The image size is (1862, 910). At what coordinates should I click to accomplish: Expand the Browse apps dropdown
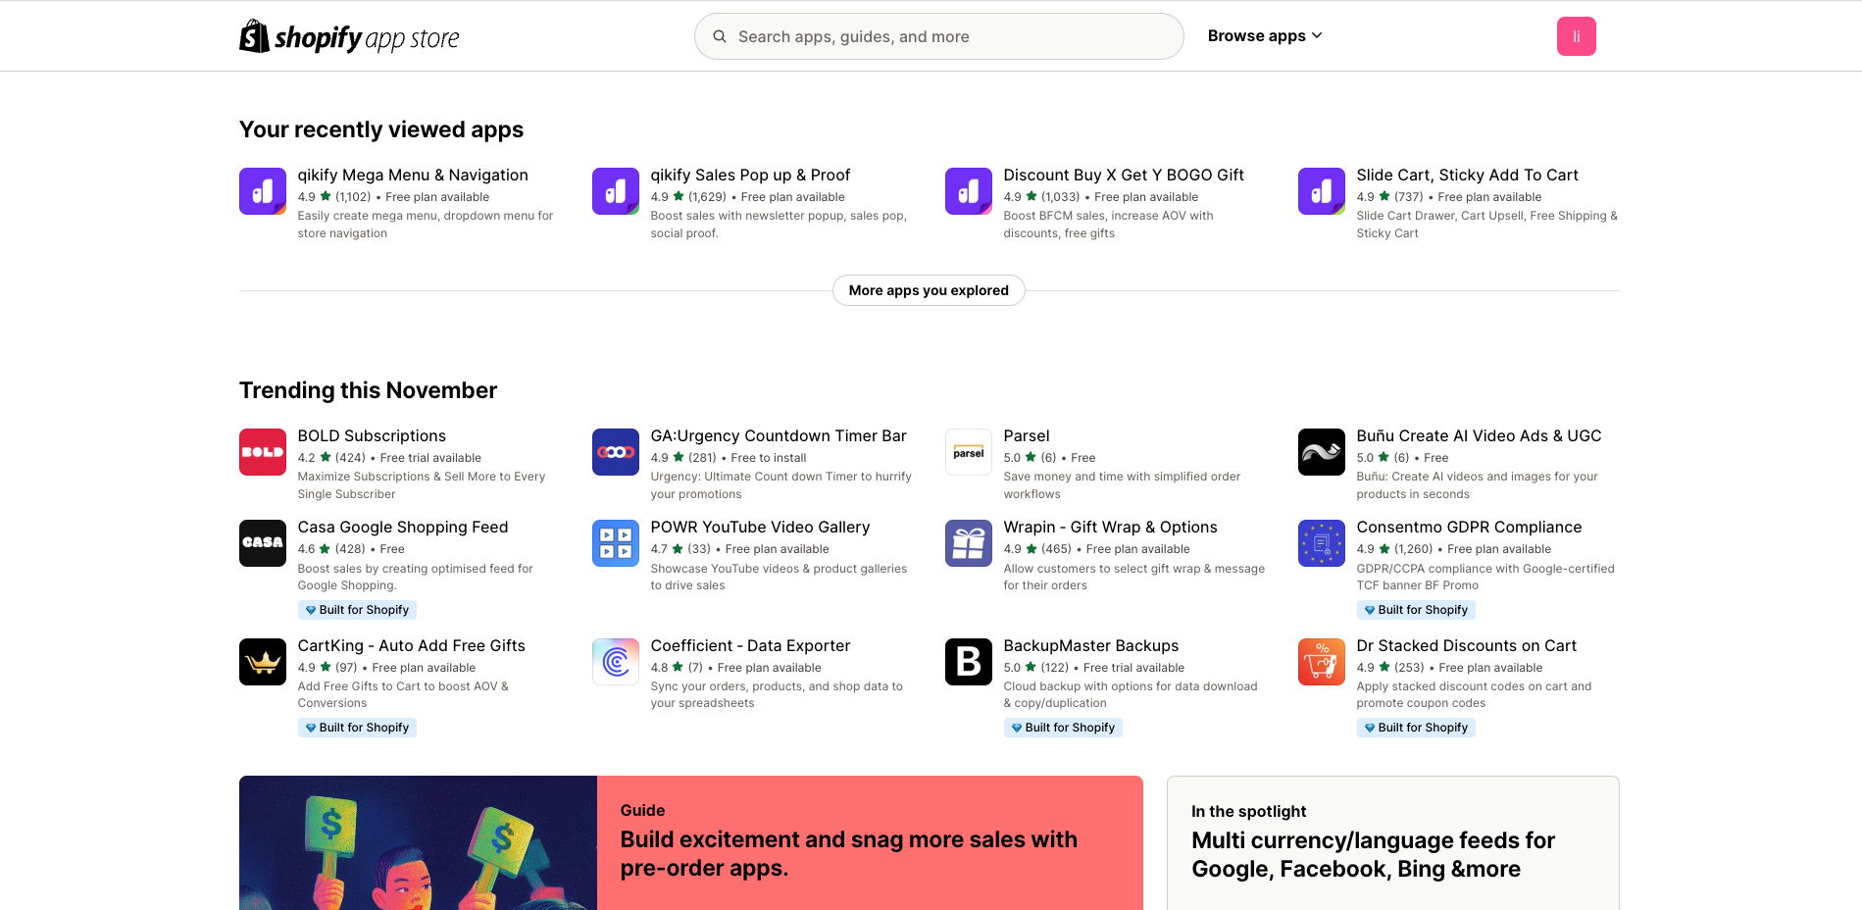(x=1265, y=36)
